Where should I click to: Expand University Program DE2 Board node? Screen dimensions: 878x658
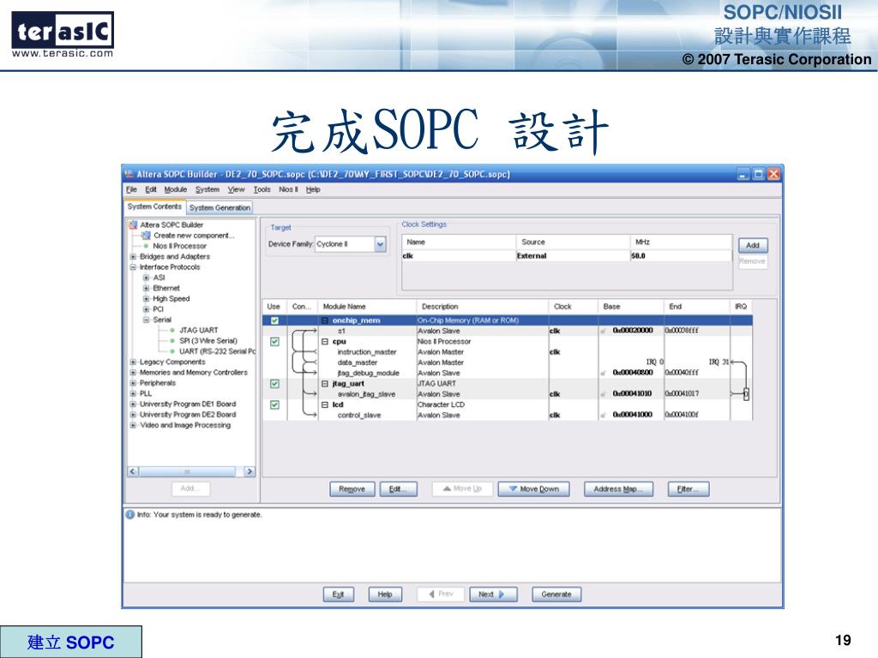pos(133,415)
